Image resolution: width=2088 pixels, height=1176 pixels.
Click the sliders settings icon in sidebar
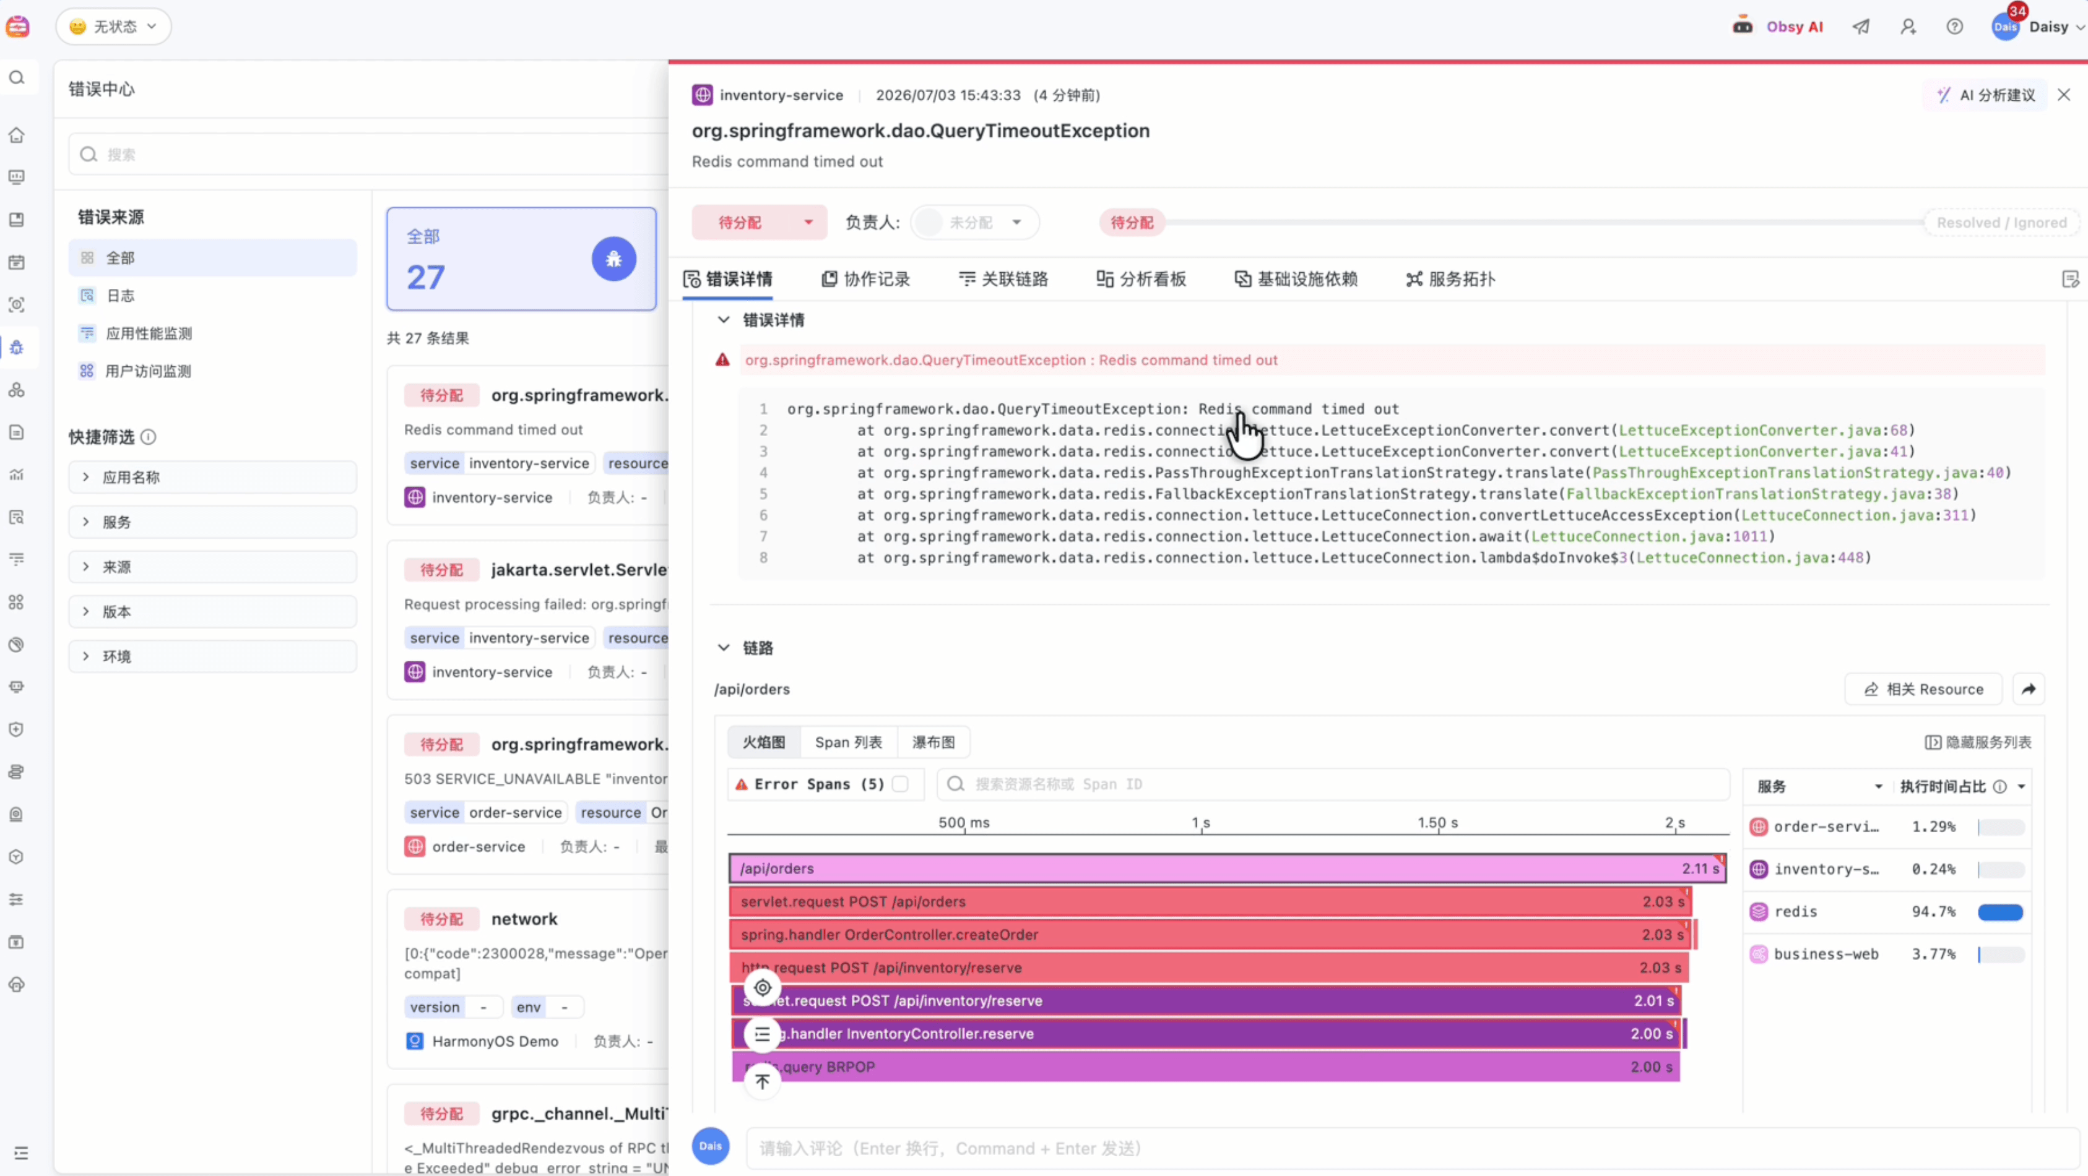[17, 899]
